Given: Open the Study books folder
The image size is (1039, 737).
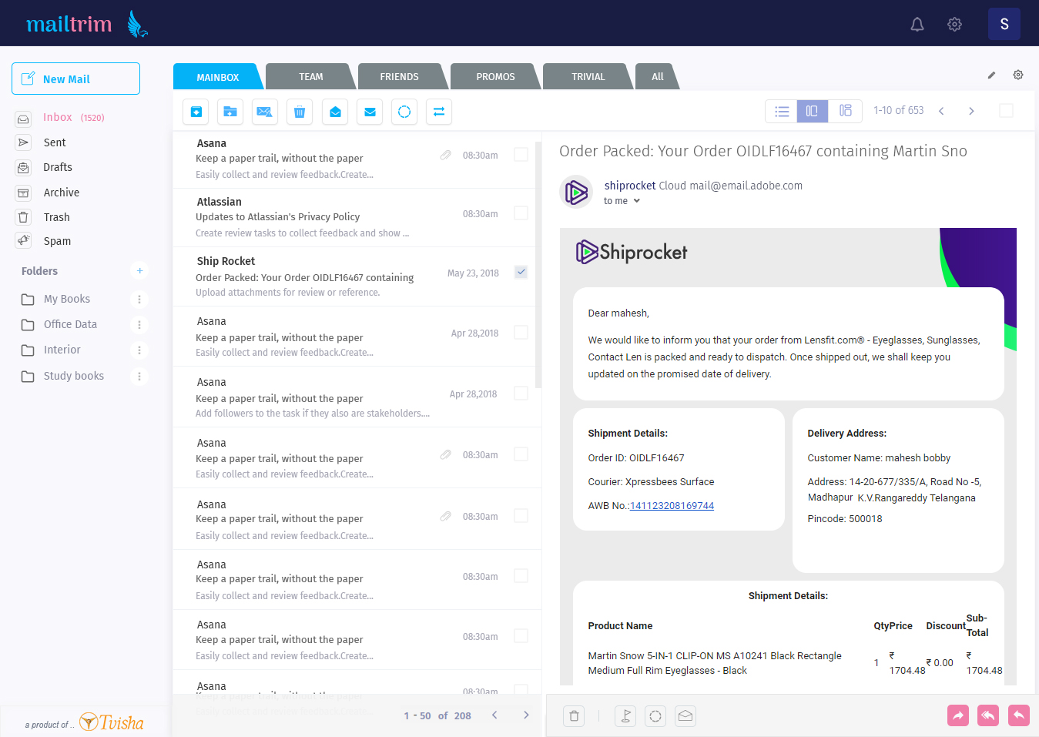Looking at the screenshot, I should pos(73,376).
